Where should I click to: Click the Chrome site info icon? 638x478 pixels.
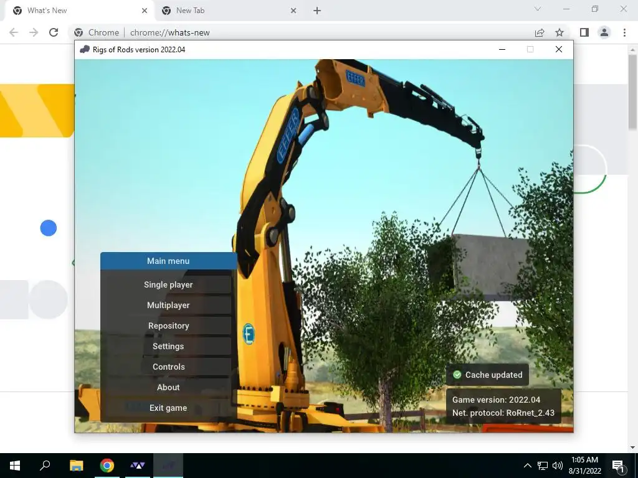(79, 32)
